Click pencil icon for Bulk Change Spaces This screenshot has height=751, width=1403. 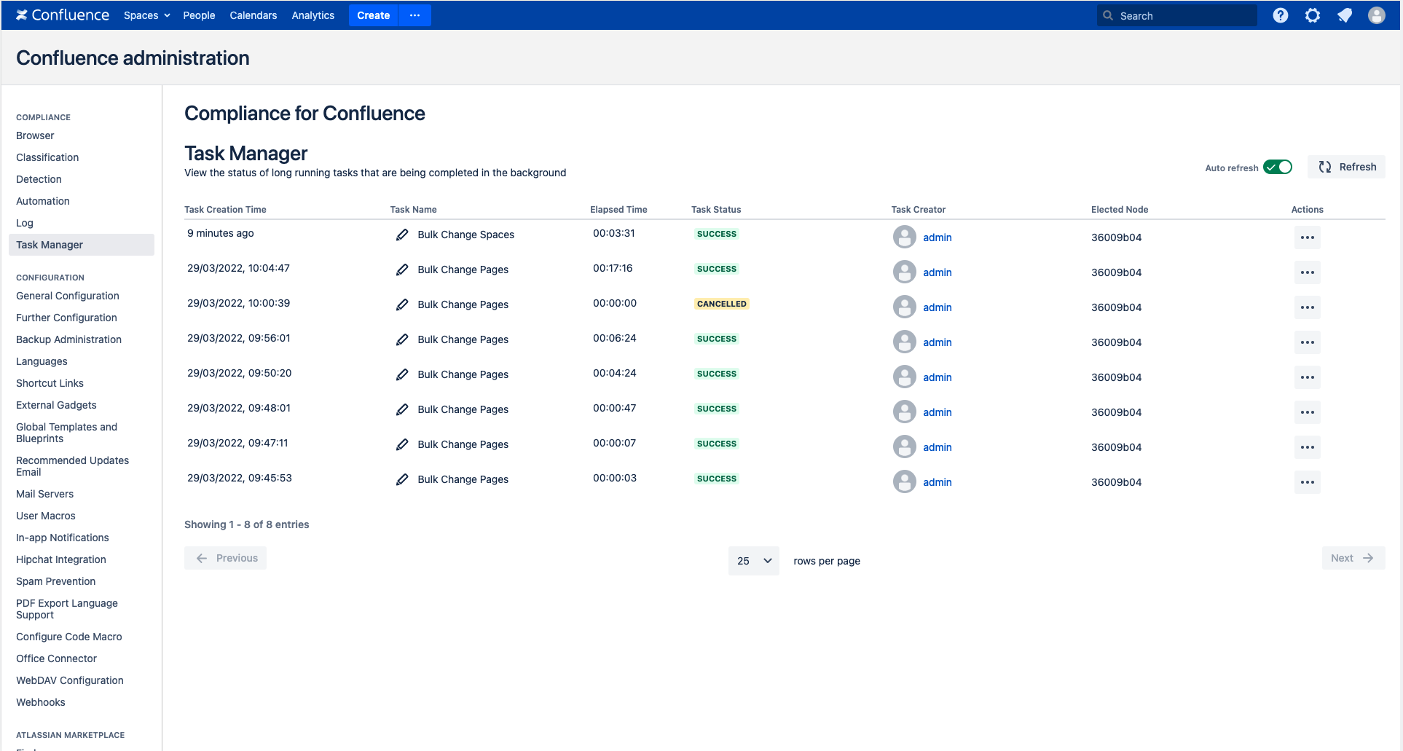(x=402, y=235)
